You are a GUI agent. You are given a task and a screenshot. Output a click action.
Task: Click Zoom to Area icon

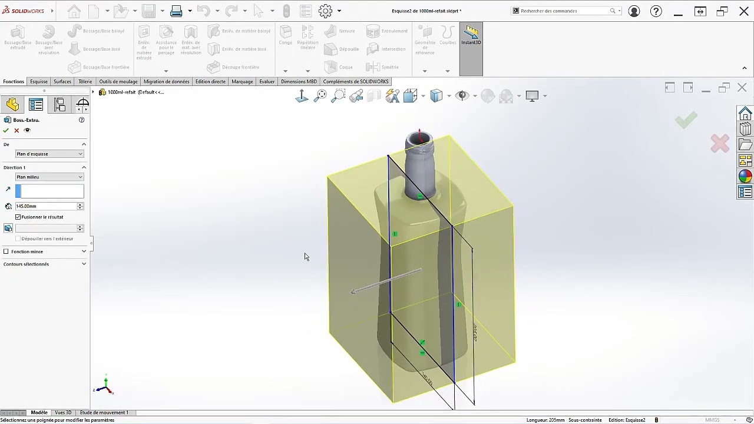point(338,96)
